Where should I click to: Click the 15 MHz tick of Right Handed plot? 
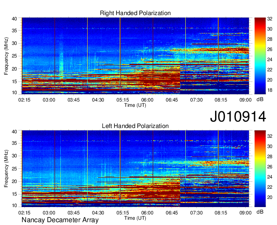click(14, 82)
